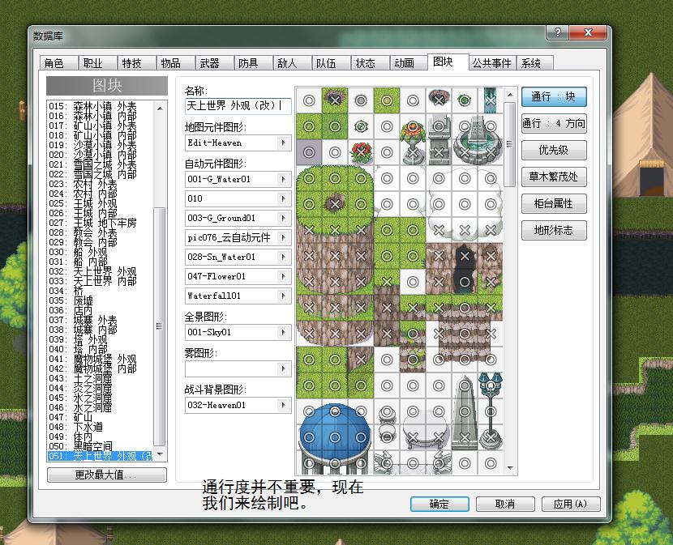673x545 pixels.
Task: Click the 通行：块 button
Action: tap(554, 97)
